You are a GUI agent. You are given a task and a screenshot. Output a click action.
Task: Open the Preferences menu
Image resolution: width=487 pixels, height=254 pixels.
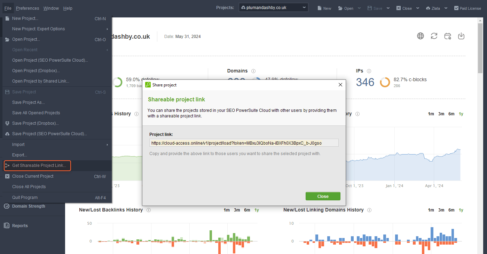(x=28, y=8)
